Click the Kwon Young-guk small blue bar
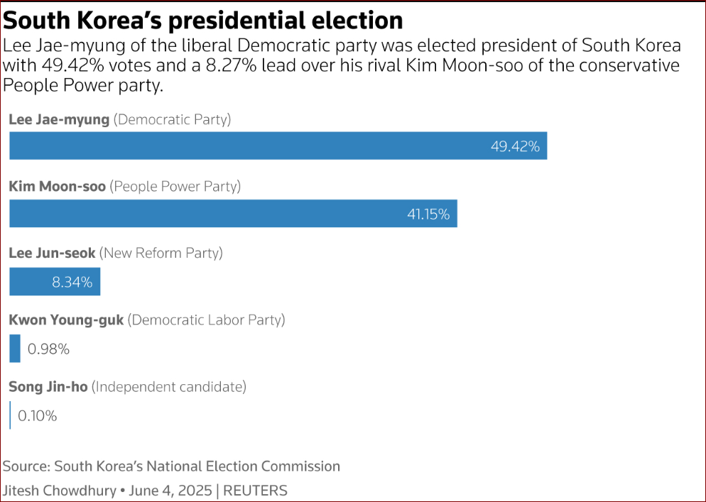 coord(15,349)
